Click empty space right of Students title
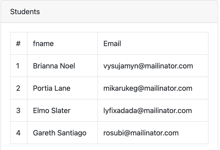This screenshot has height=150, width=220. coord(126,11)
